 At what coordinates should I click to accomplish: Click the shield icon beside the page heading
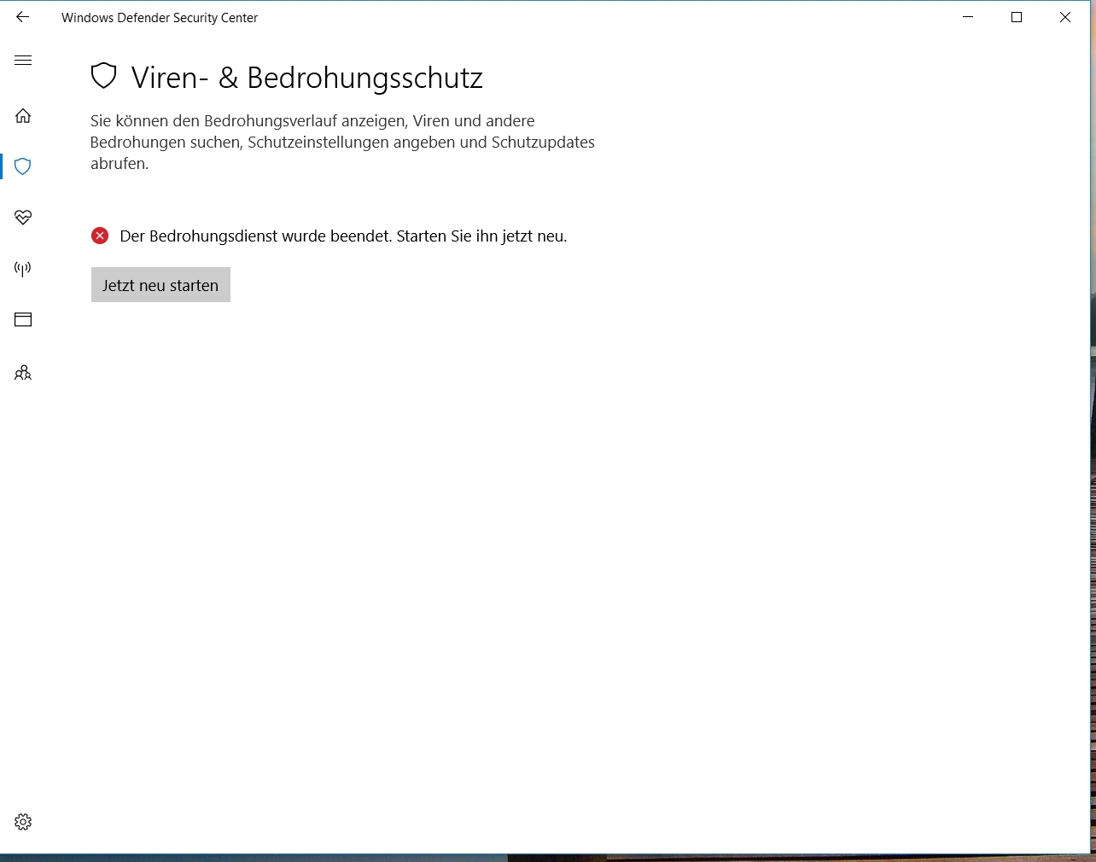tap(104, 77)
